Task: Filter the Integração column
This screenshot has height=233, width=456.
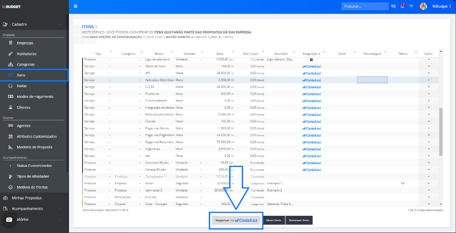Action: coord(325,52)
